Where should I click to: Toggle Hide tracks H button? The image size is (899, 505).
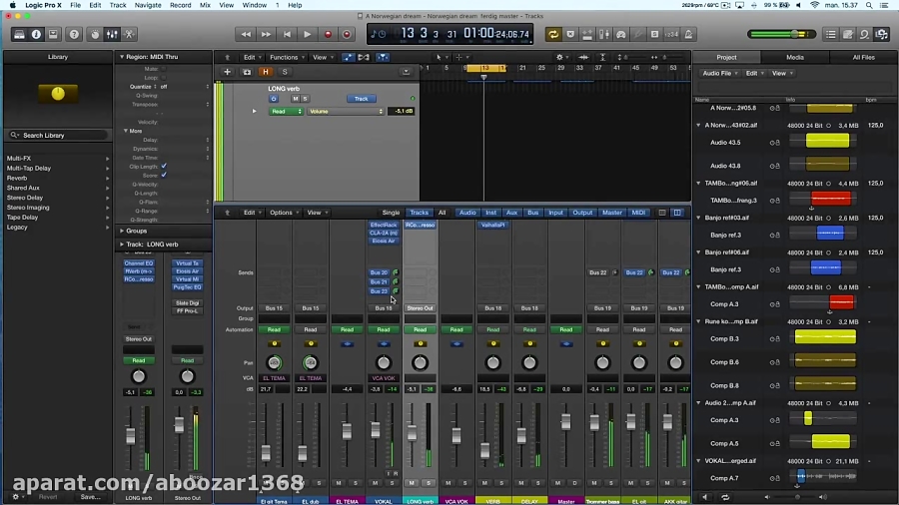pos(266,72)
